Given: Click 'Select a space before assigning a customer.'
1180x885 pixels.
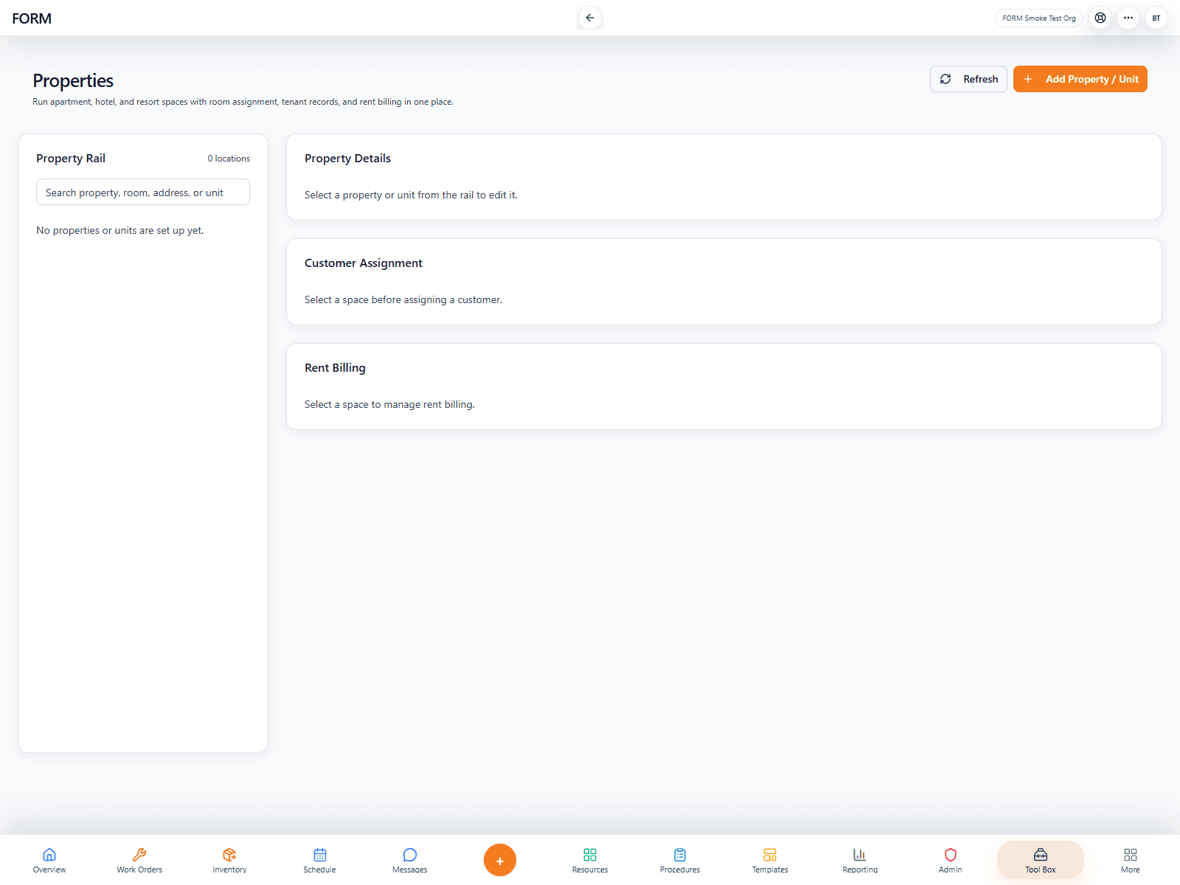Looking at the screenshot, I should [x=403, y=299].
